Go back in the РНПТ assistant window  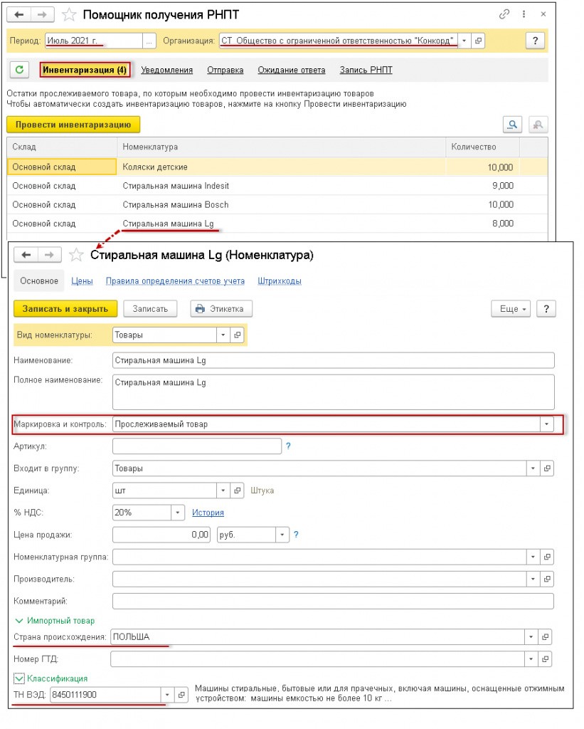[x=19, y=15]
